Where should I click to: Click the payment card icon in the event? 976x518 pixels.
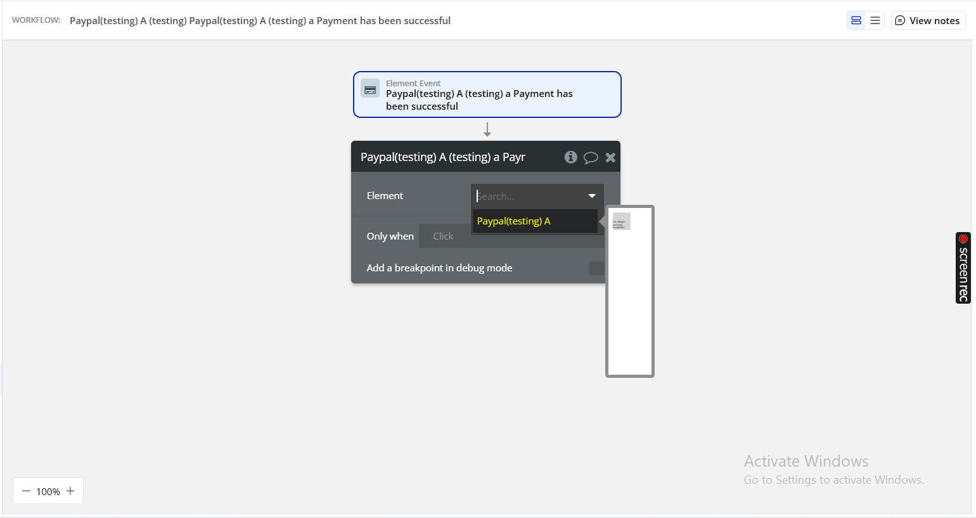point(370,89)
